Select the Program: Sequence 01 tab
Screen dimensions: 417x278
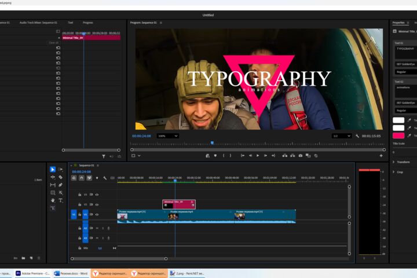click(144, 23)
